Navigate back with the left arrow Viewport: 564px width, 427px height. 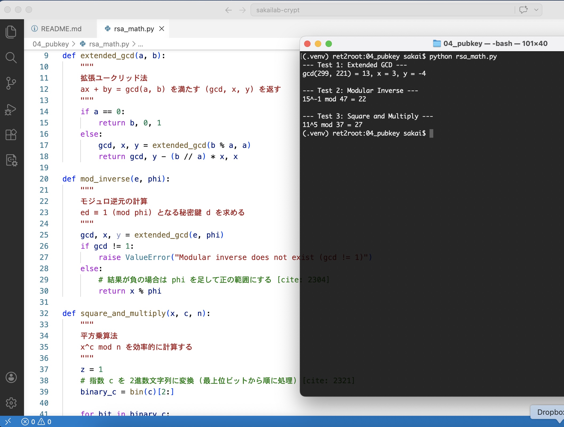228,10
